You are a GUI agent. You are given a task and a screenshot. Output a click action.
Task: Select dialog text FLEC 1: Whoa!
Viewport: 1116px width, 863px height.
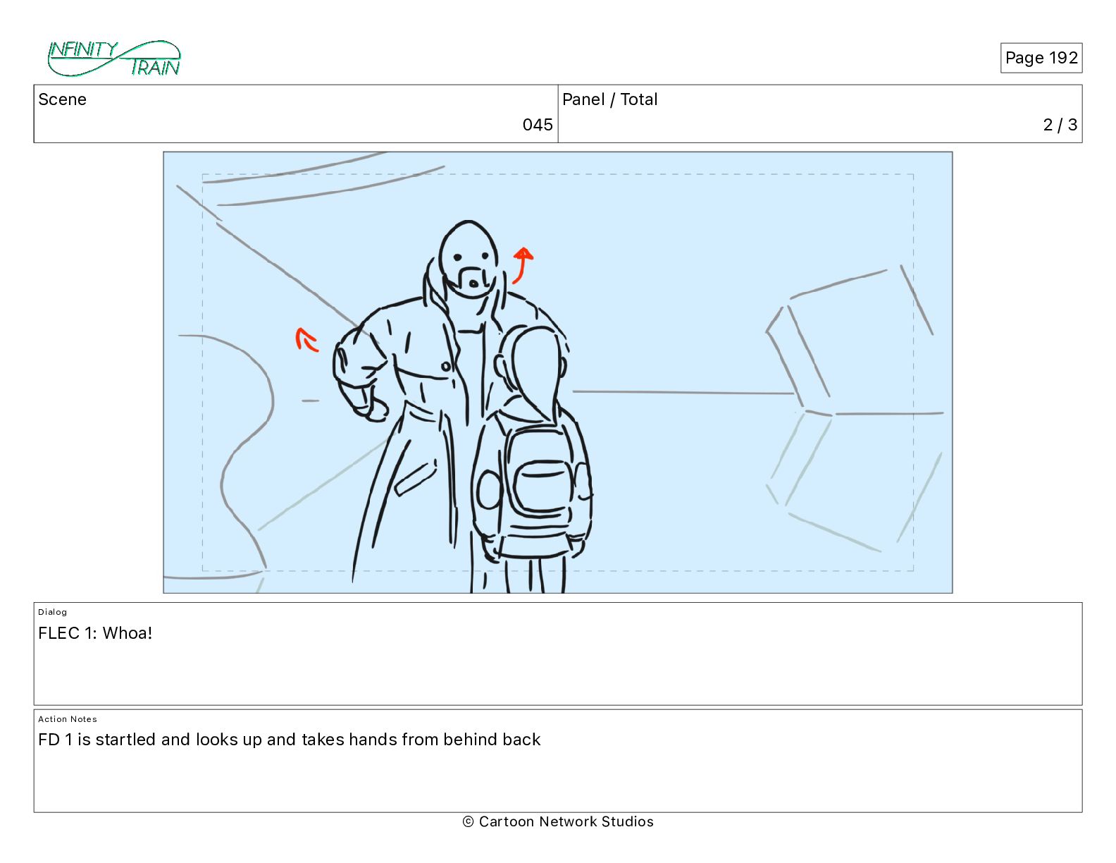coord(95,633)
